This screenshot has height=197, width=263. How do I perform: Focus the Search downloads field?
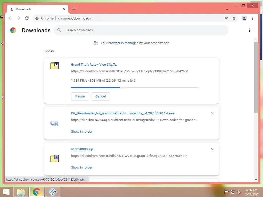click(141, 30)
